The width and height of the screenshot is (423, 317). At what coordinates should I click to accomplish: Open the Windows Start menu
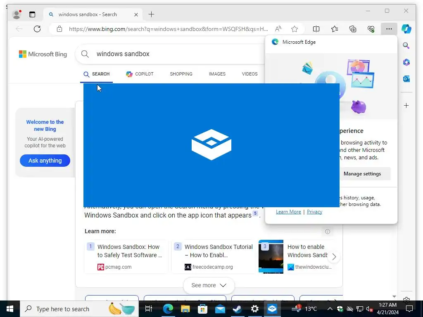[x=10, y=309]
